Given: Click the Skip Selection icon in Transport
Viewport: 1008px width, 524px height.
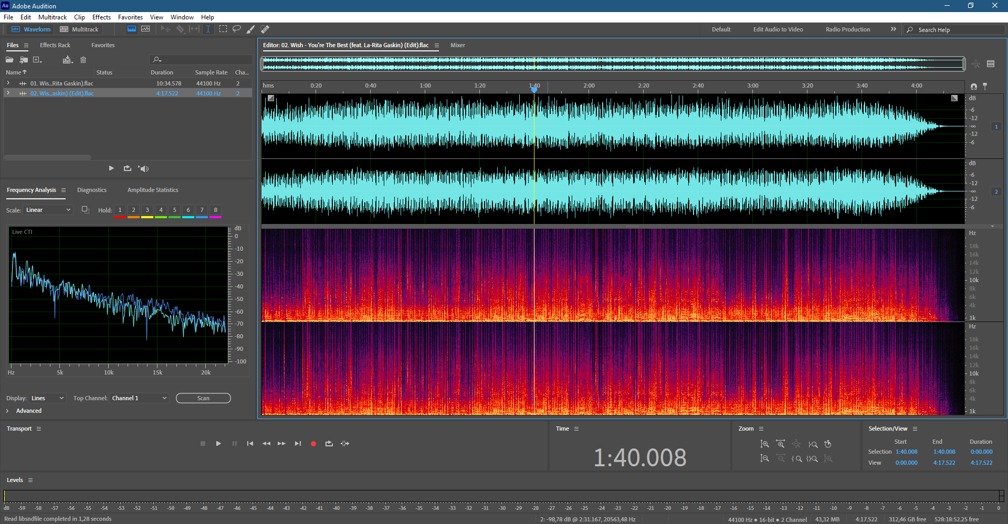Looking at the screenshot, I should [x=345, y=444].
